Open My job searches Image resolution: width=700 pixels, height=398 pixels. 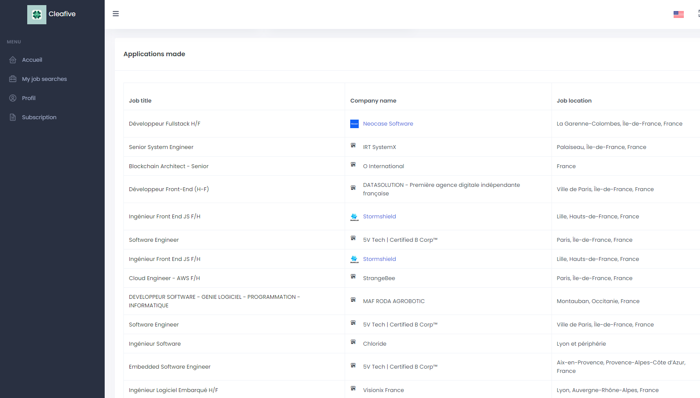(x=44, y=79)
